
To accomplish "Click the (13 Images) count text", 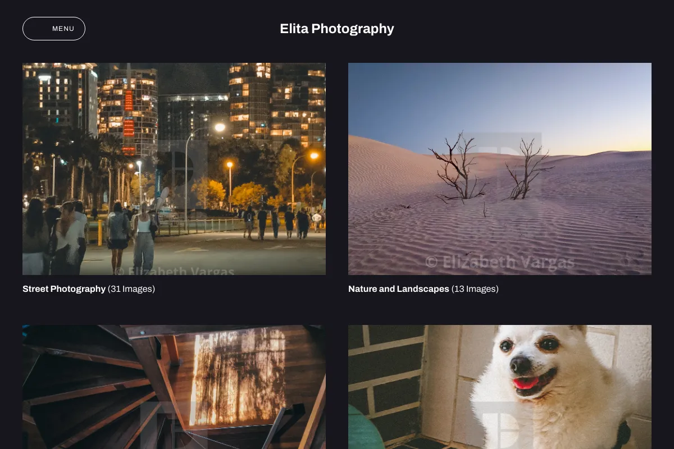I will click(x=475, y=289).
